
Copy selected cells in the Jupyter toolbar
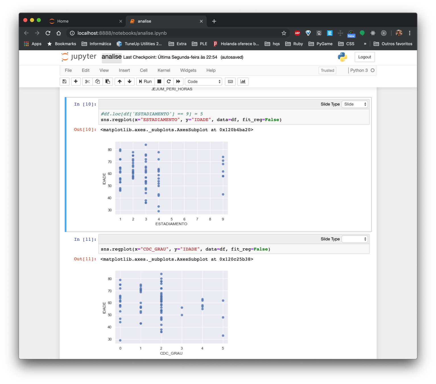[98, 82]
